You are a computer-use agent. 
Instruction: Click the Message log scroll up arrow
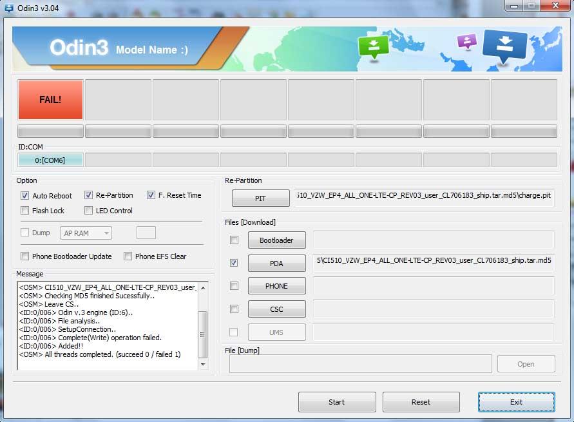[x=203, y=288]
